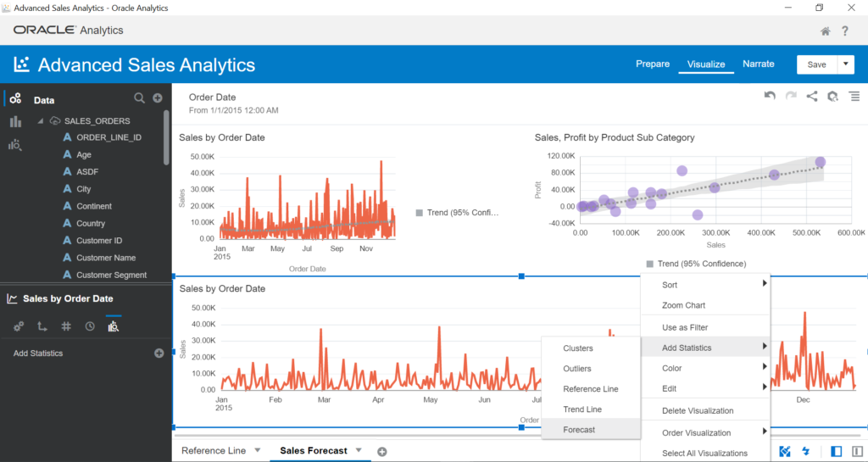Click the Data panel vertical scrollbar
Screen dimensions: 868x462
(x=167, y=137)
